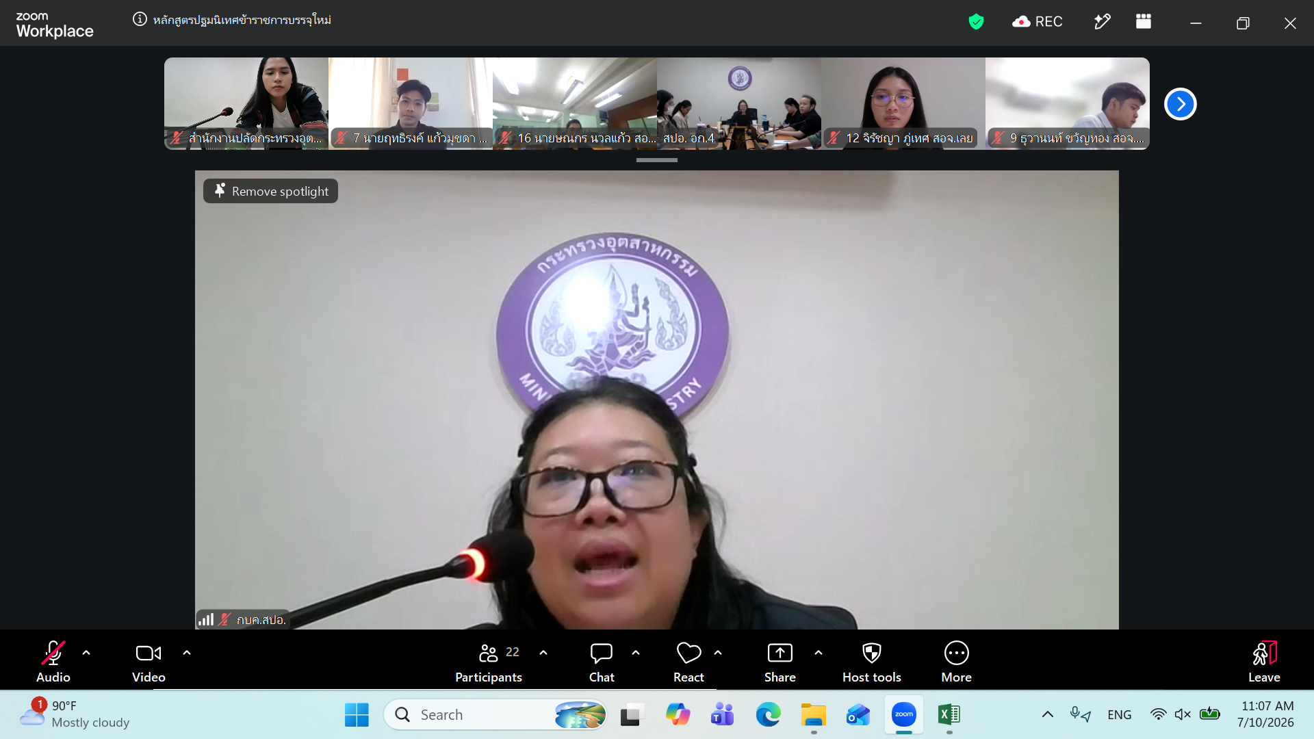This screenshot has width=1314, height=739.
Task: Show meeting information icon
Action: click(x=140, y=19)
